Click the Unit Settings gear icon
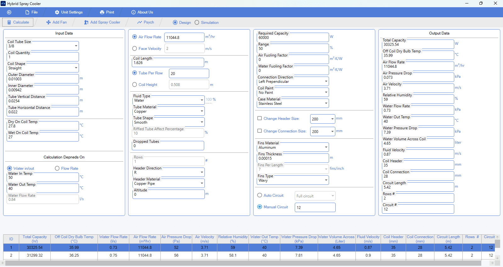The image size is (503, 267). [x=57, y=12]
